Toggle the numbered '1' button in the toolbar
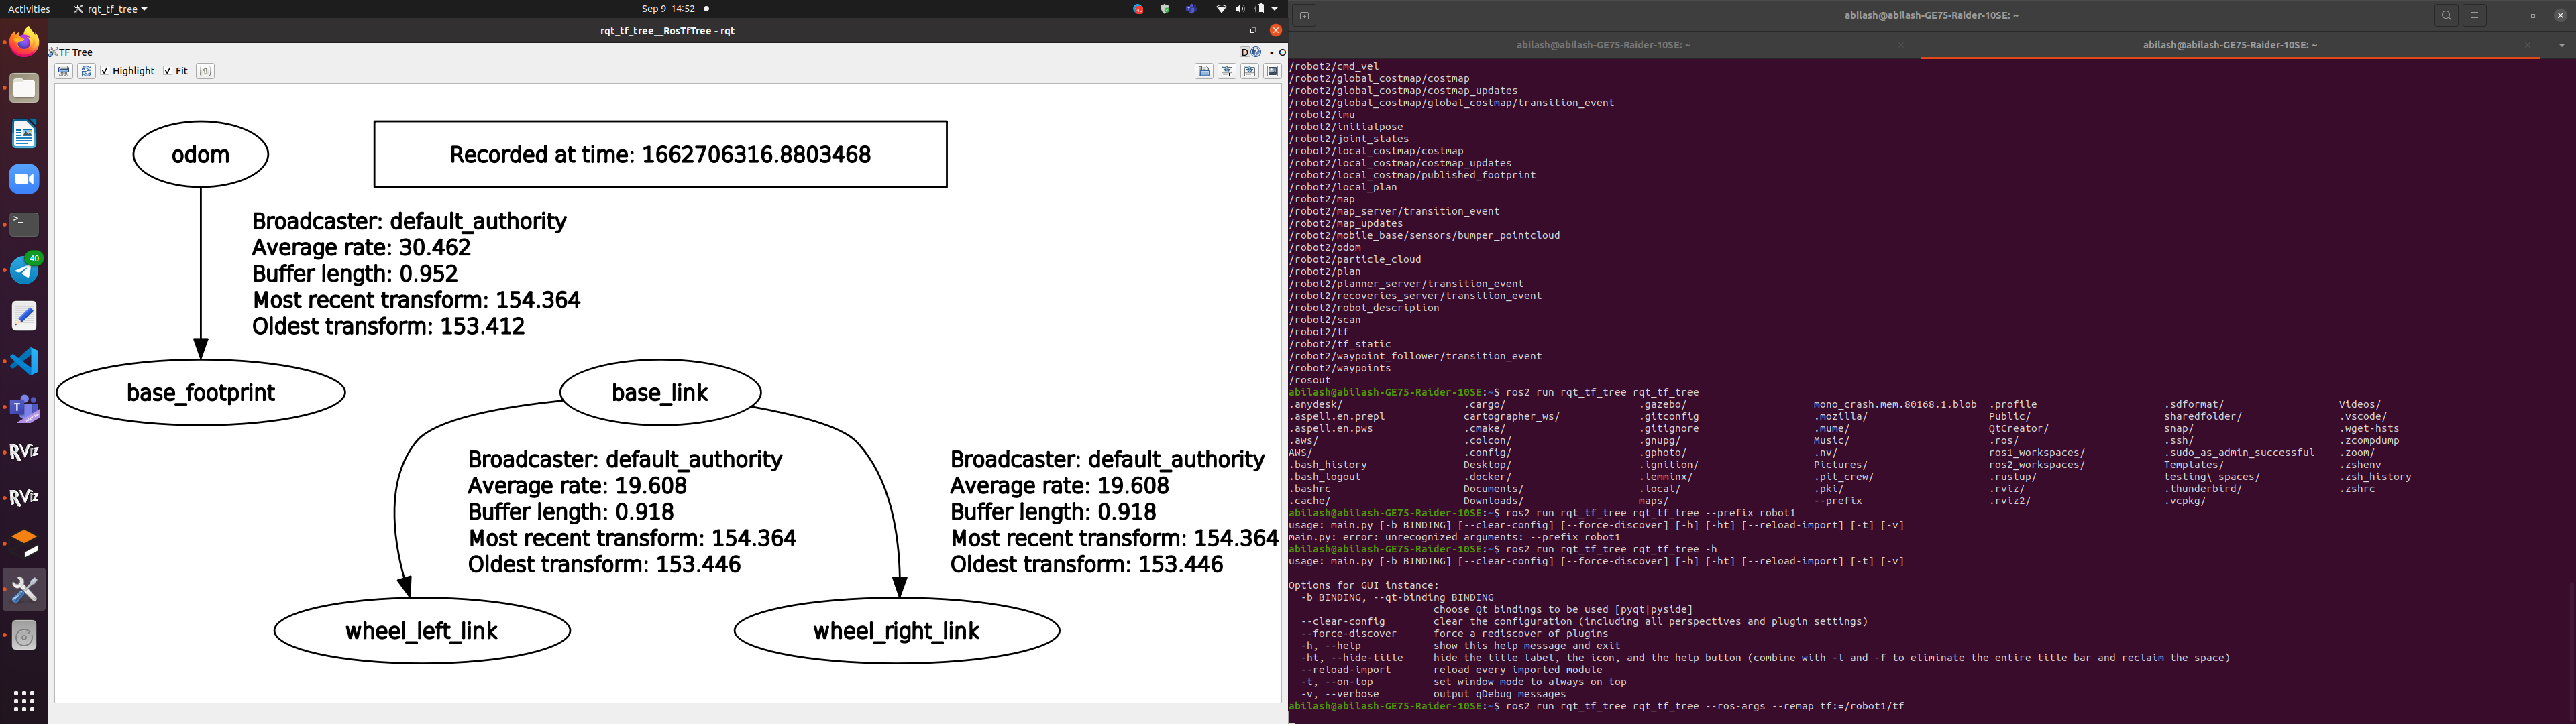This screenshot has width=2576, height=724. [205, 71]
